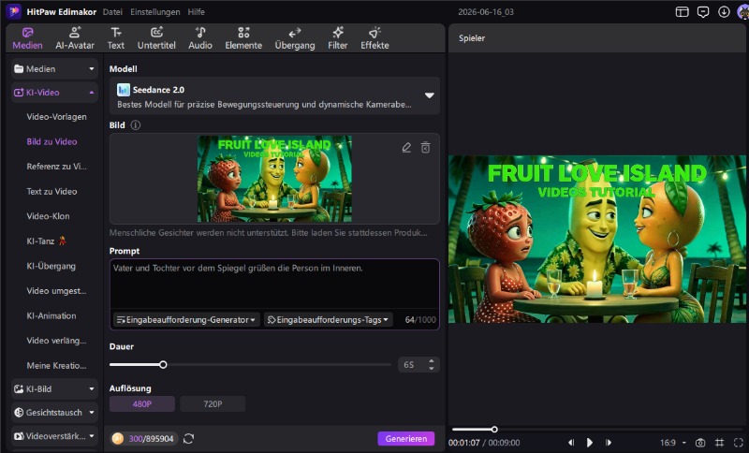749x453 pixels.
Task: Select Text zu Video in the sidebar
Action: 51,192
